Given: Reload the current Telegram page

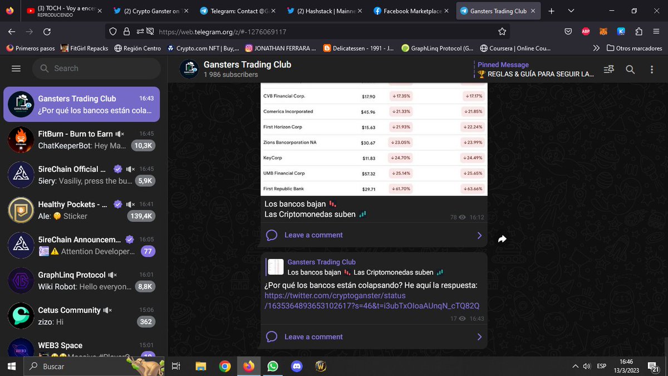Looking at the screenshot, I should (x=47, y=32).
